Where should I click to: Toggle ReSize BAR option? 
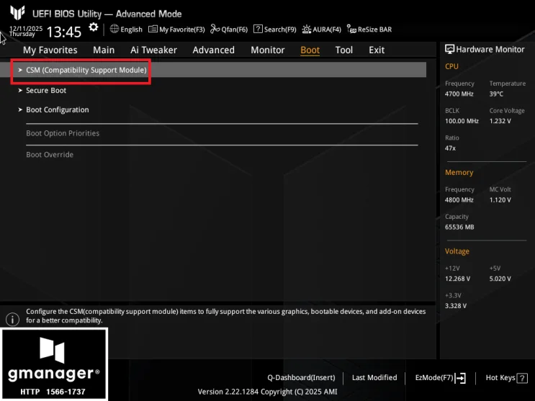369,30
